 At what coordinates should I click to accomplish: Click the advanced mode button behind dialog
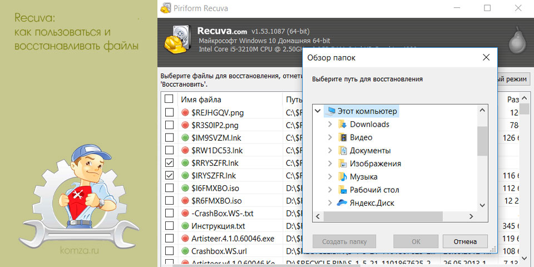(514, 80)
